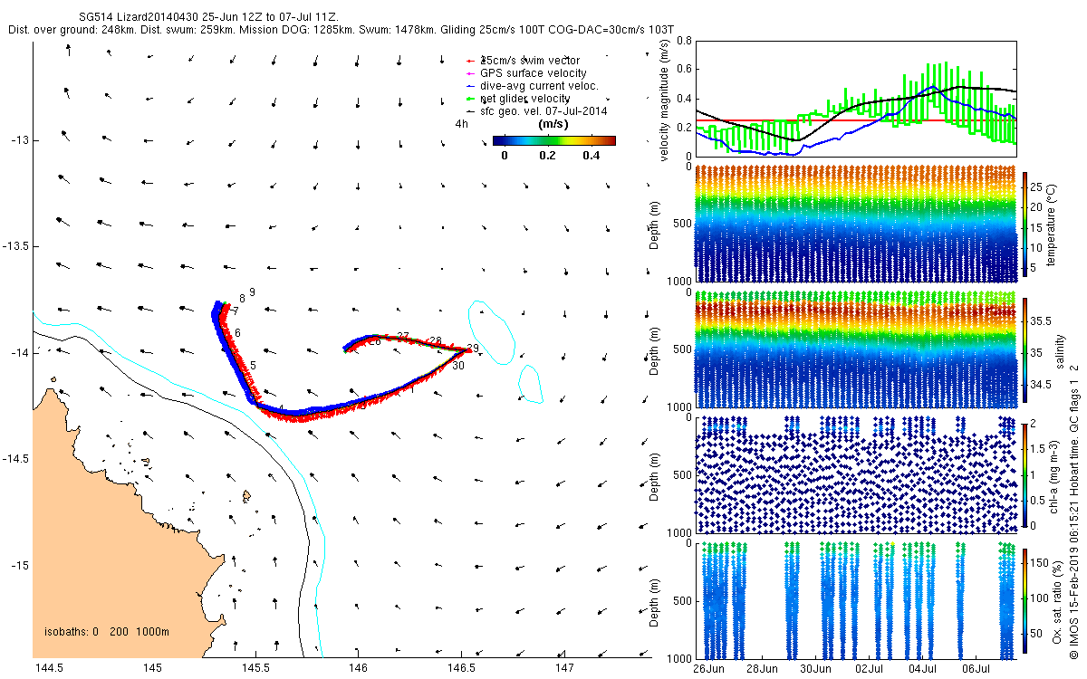This screenshot has height=679, width=1087.
Task: Click the 'temperature (°C)' colorbar label
Action: tap(1053, 224)
